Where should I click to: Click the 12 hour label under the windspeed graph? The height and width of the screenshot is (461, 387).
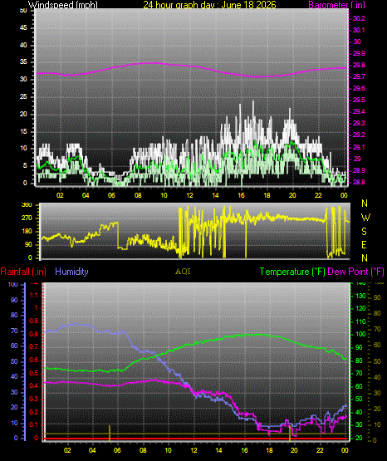[x=189, y=195]
